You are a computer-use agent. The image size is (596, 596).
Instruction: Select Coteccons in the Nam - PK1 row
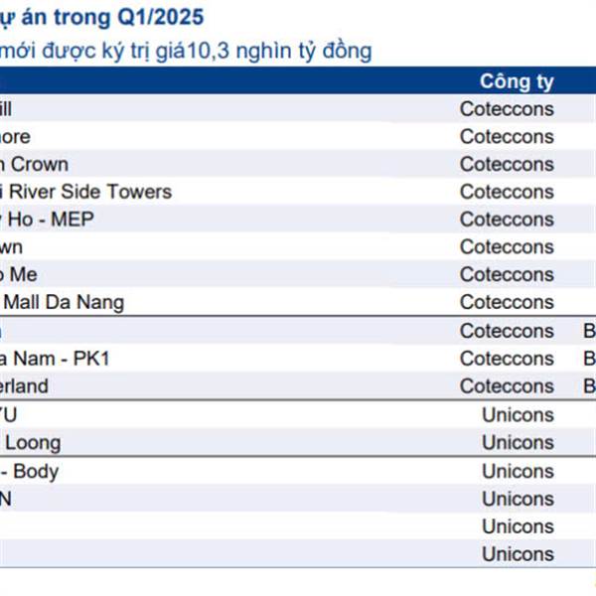point(507,358)
